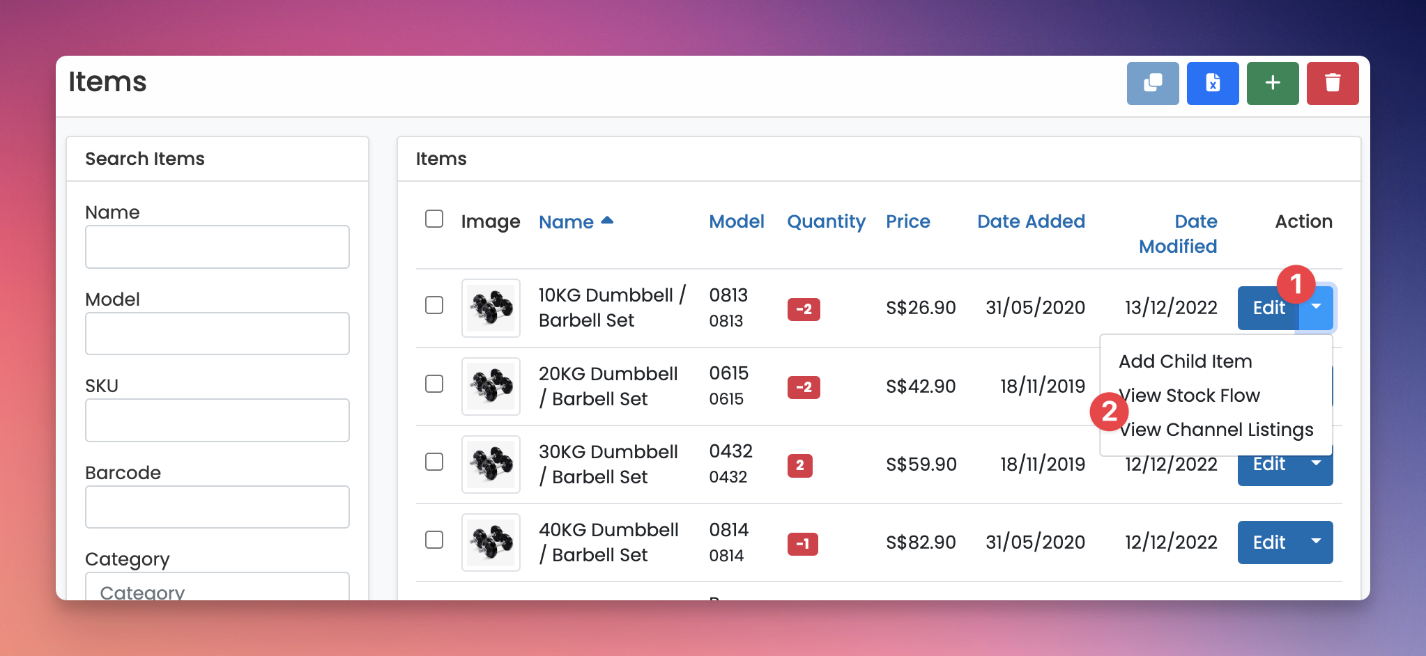This screenshot has height=656, width=1426.
Task: Click the green add item plus button
Action: (1273, 84)
